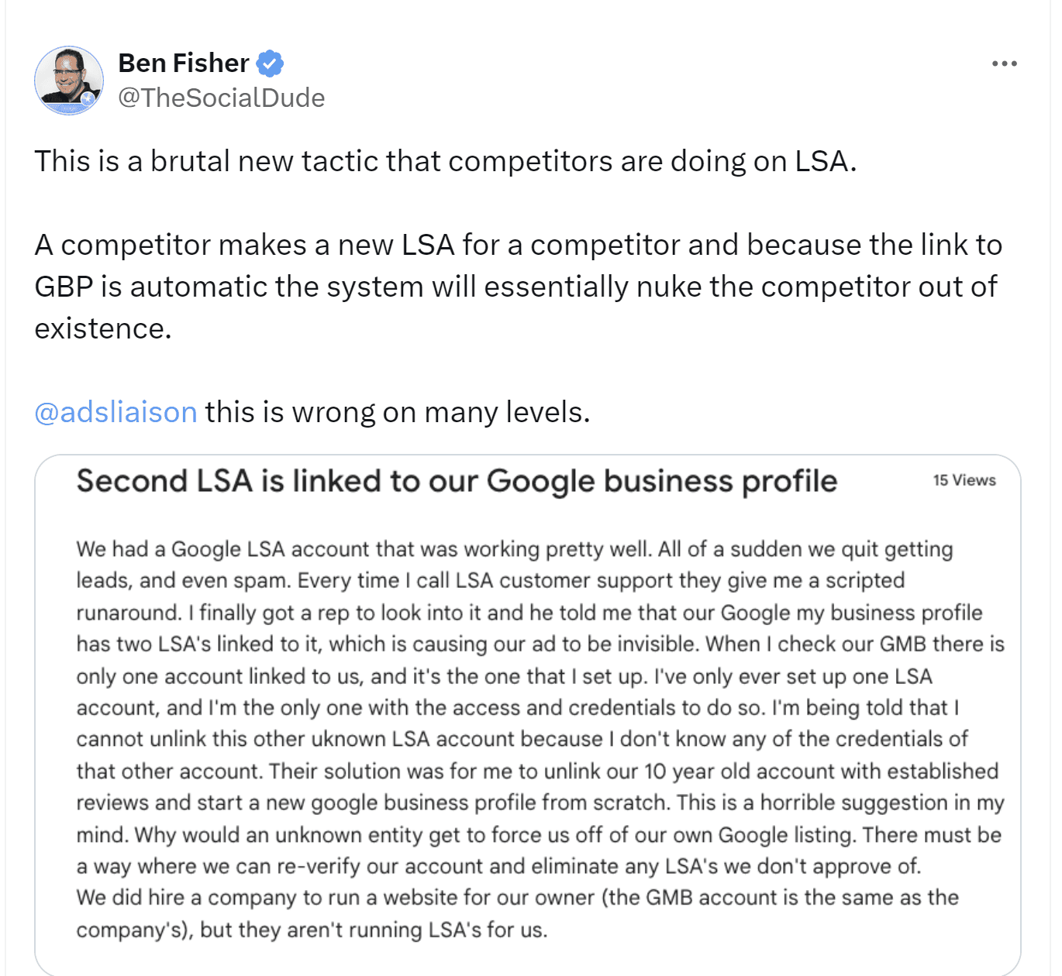The image size is (1062, 976).
Task: Click the 'company's), but they aren't running' line
Action: coord(312,930)
